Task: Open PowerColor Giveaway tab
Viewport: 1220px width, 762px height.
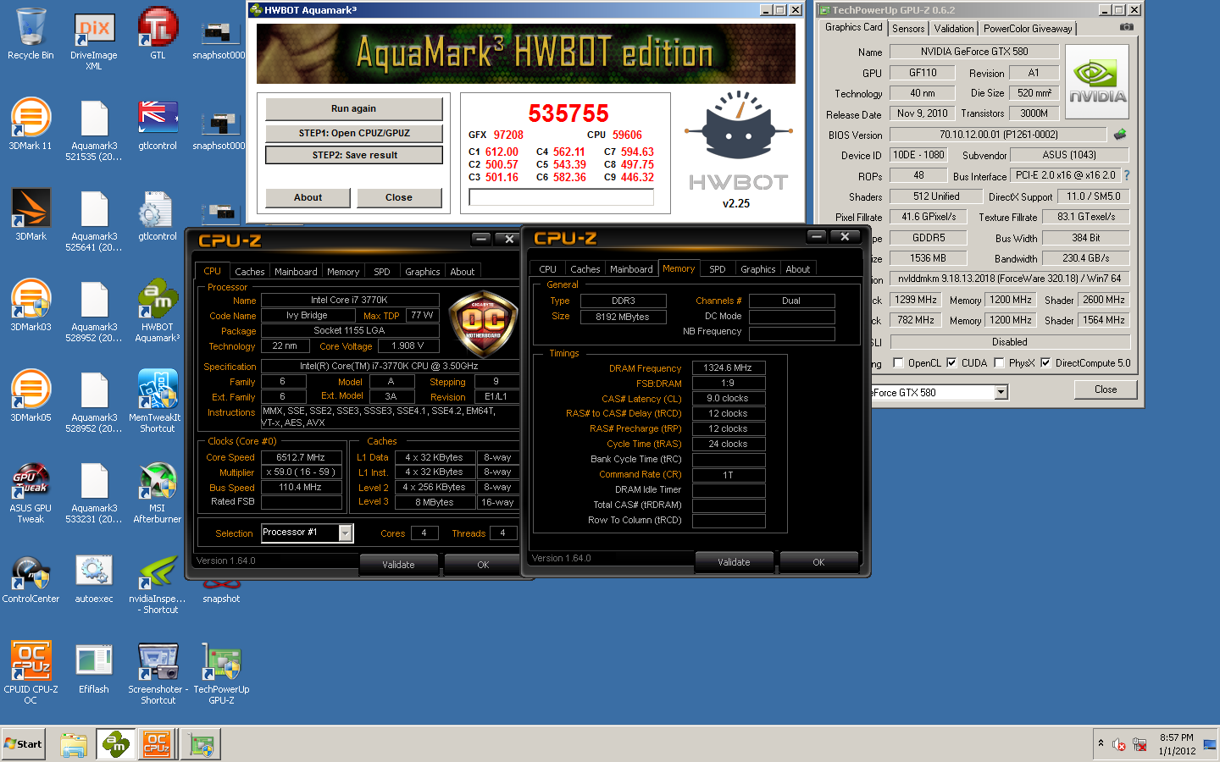Action: [x=1028, y=29]
